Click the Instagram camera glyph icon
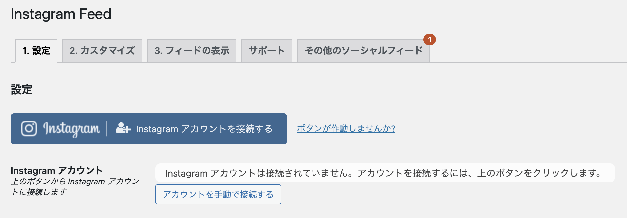627x218 pixels. pos(29,128)
